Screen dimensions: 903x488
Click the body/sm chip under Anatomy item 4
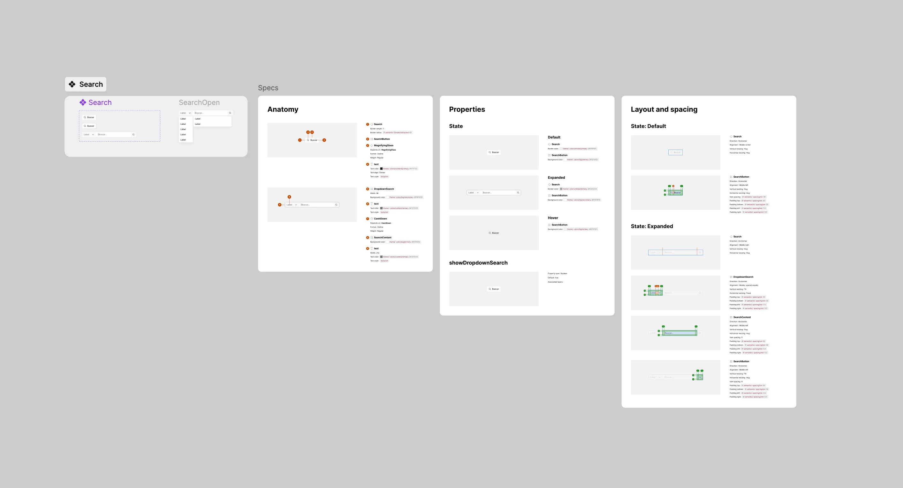click(x=384, y=176)
